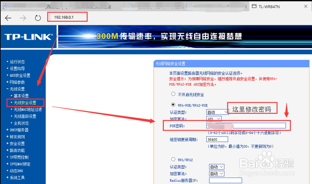The width and height of the screenshot is (312, 184).
Task: Click the Radius服务器IP input field
Action: click(225, 180)
